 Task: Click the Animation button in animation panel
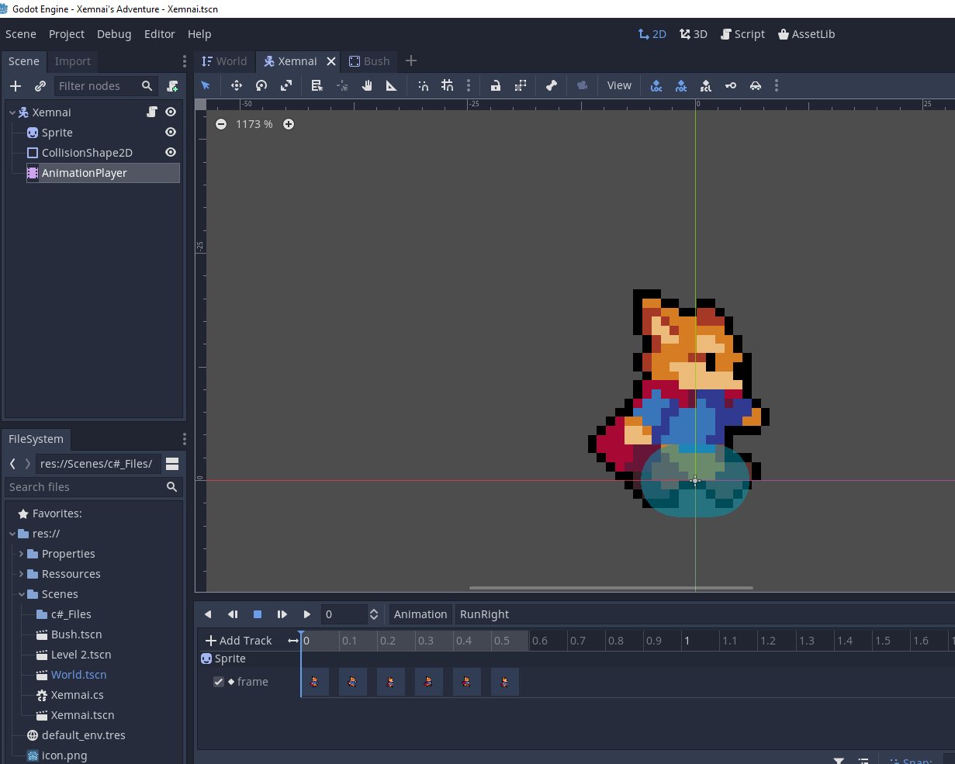click(420, 614)
